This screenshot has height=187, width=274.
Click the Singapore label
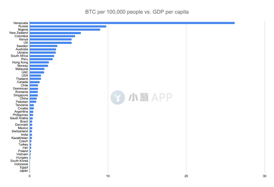point(21,95)
